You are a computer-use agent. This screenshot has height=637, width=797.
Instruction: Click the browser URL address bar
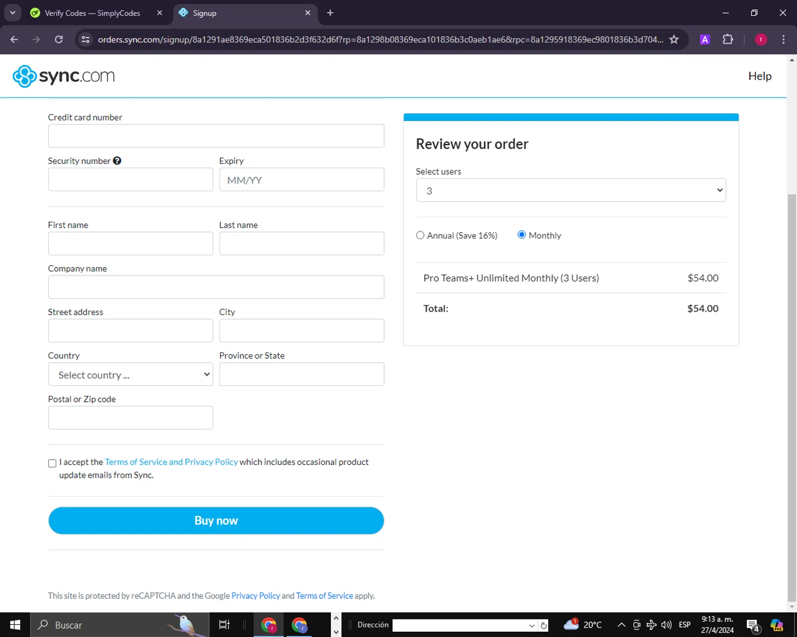[380, 39]
